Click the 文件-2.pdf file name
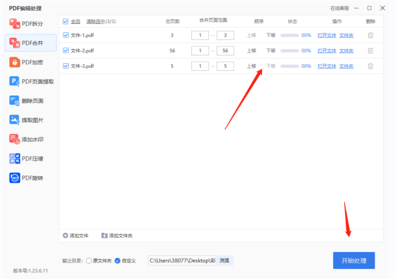Screen dimensions: 396x279 click(82, 51)
